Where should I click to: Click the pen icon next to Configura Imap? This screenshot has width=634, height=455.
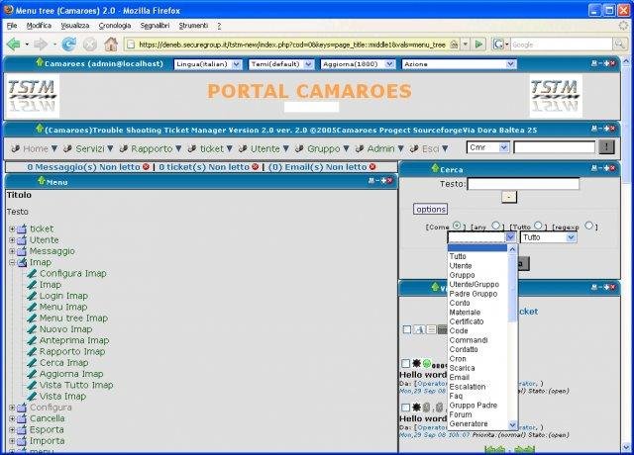coord(32,273)
